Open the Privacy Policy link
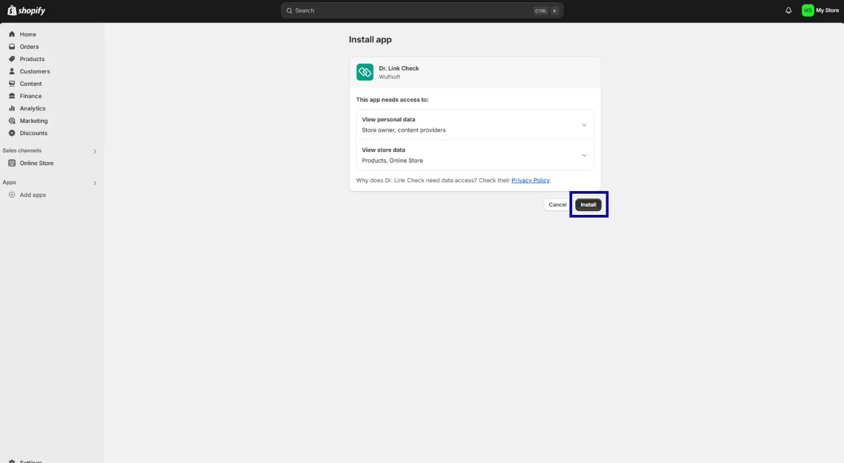Image resolution: width=844 pixels, height=463 pixels. click(x=530, y=181)
